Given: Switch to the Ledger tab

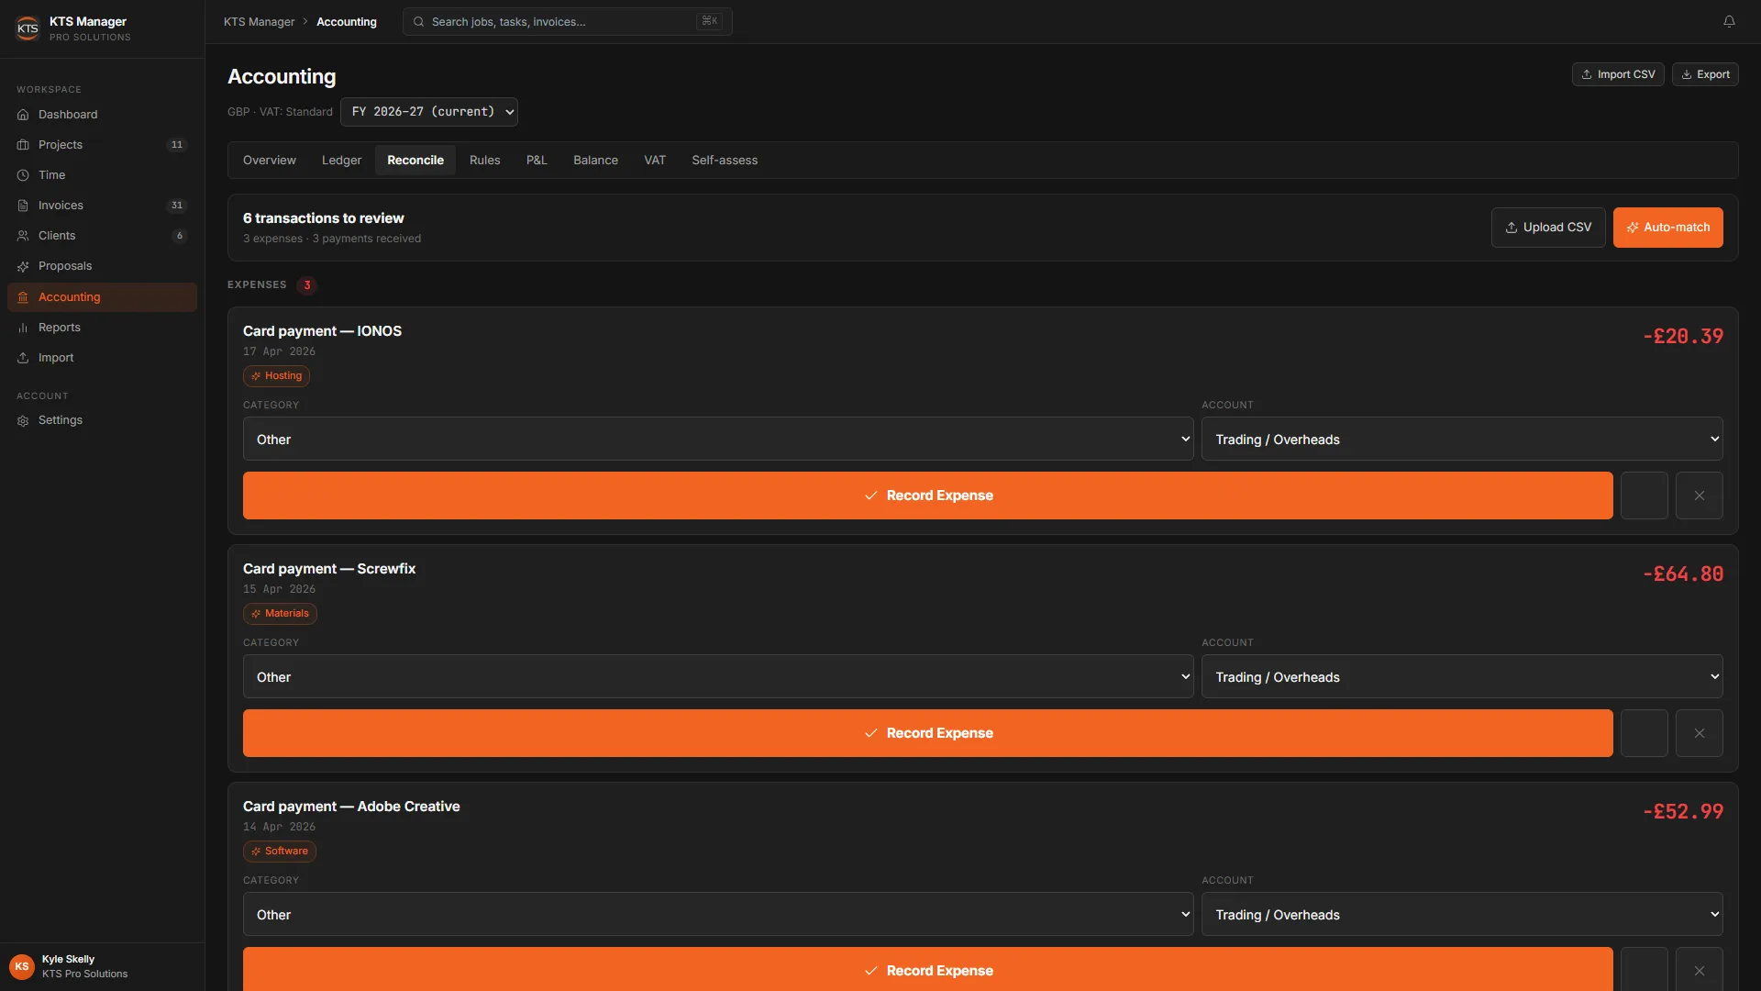Looking at the screenshot, I should tap(341, 161).
